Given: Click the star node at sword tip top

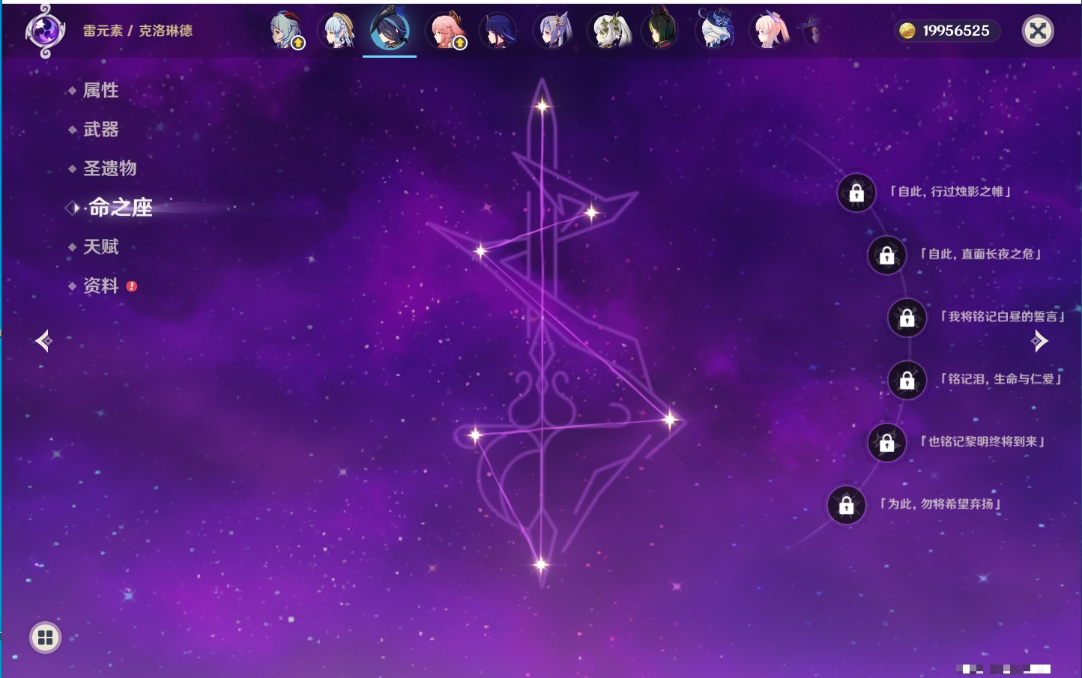Looking at the screenshot, I should 542,106.
